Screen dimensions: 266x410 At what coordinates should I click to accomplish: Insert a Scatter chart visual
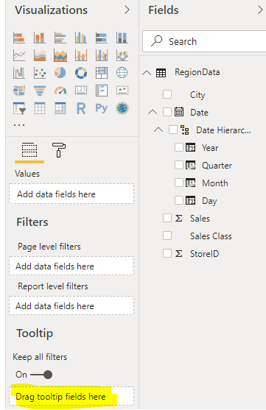pos(40,73)
